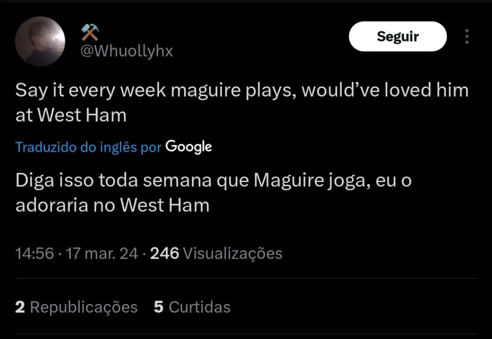
Task: Open the 246 Visualizações view stats
Action: pos(216,253)
